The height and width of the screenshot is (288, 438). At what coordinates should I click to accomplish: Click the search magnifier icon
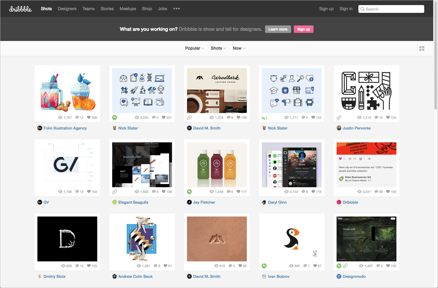(x=363, y=9)
